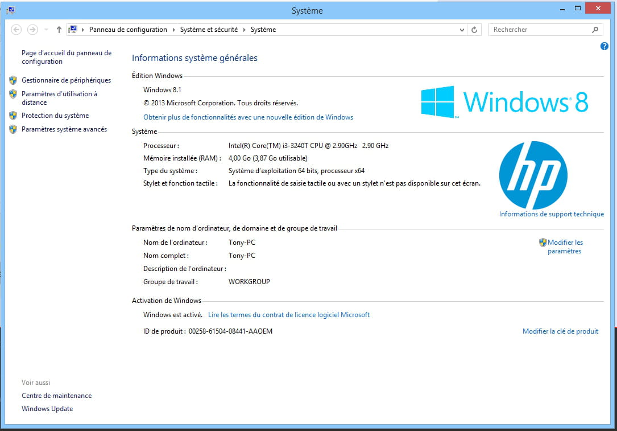Open Paramètres système avancés

64,129
